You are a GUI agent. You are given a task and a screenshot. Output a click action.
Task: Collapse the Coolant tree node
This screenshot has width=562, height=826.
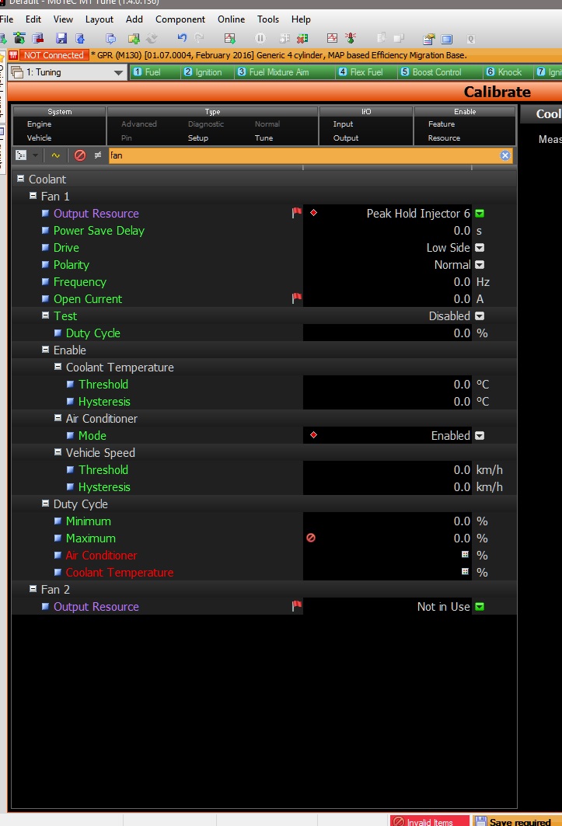click(x=20, y=179)
